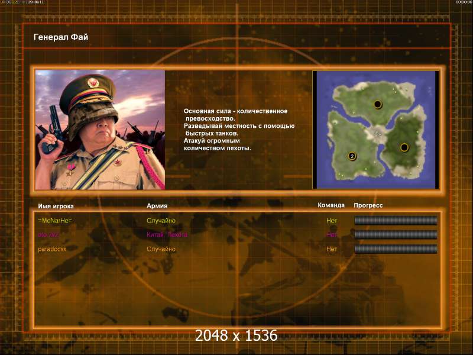Click the progress bar in the Китай Пехота row
This screenshot has height=355, width=473.
coord(396,234)
